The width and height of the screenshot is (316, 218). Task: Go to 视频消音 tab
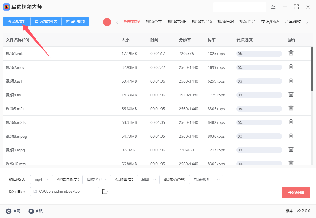247,22
